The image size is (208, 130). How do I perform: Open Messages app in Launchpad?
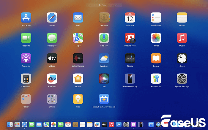point(52,38)
